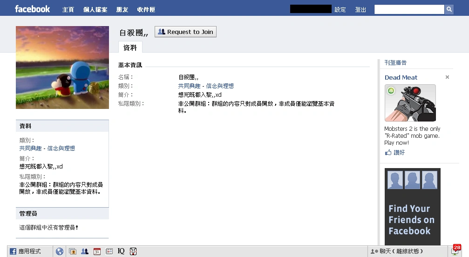Click the Facebook icon in bottom bar

pos(13,251)
